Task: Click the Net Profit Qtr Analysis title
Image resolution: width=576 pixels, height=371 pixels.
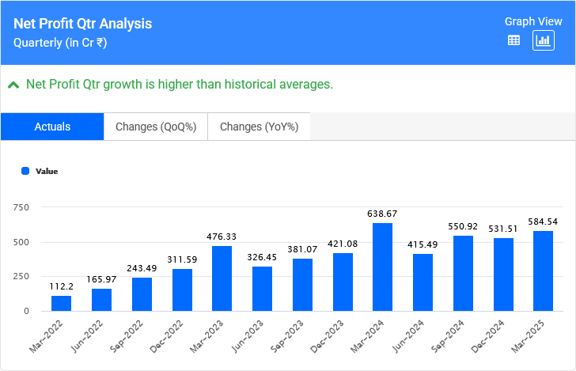Action: (83, 24)
